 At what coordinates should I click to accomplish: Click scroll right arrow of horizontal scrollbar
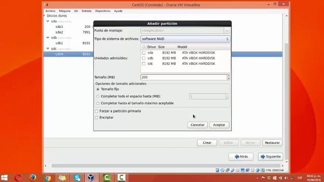coord(282,165)
